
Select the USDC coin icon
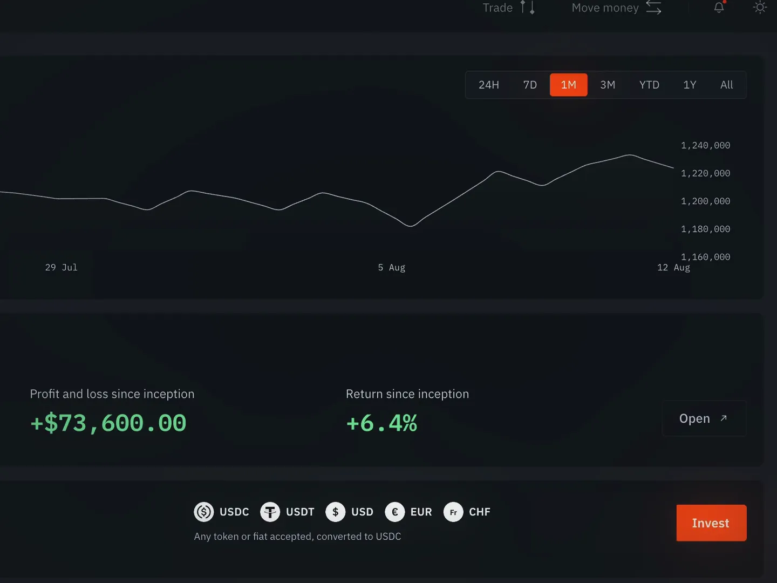pos(204,512)
